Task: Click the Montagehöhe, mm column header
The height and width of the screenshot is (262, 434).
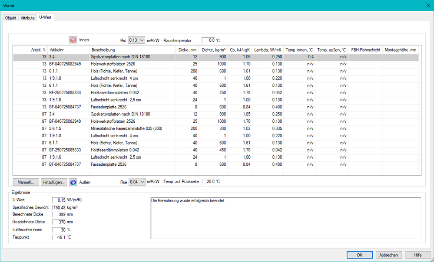Action: coord(401,50)
